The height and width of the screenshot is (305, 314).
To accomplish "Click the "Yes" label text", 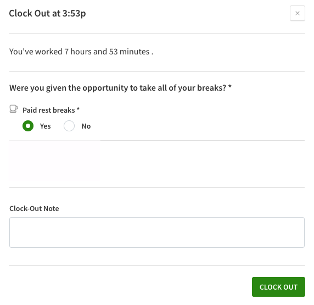I will point(45,126).
